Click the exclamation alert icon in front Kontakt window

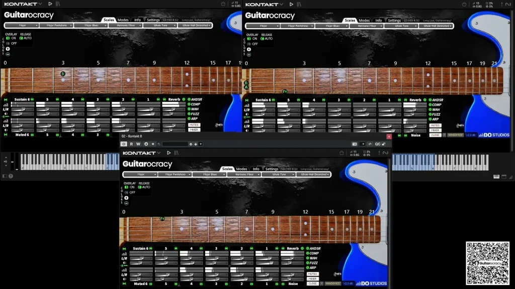point(379,153)
